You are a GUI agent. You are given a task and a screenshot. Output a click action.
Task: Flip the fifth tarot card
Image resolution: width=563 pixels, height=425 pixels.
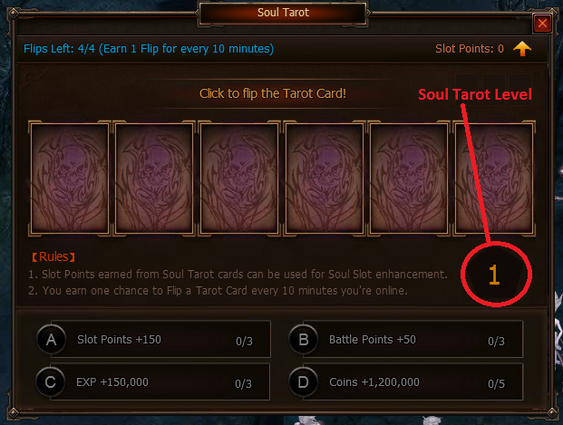click(x=409, y=179)
